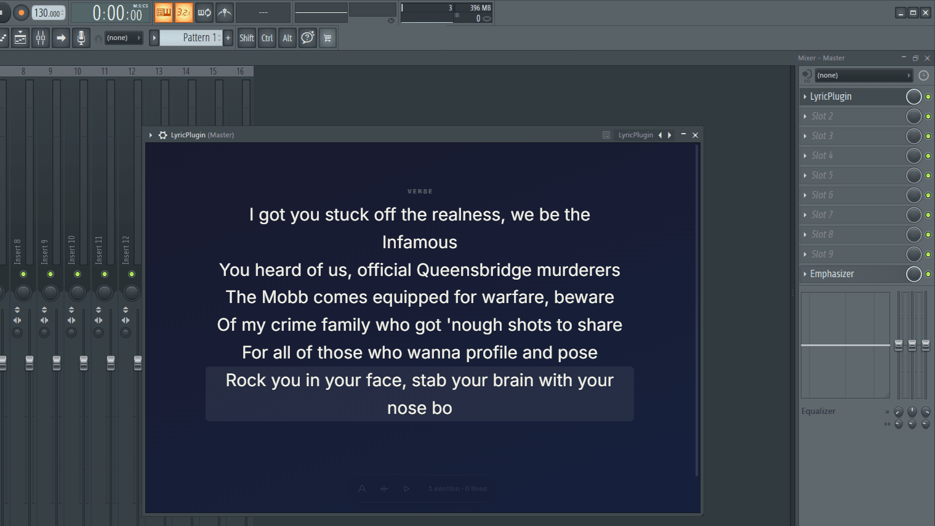Click the record button in the transport
Image resolution: width=935 pixels, height=526 pixels.
click(21, 12)
